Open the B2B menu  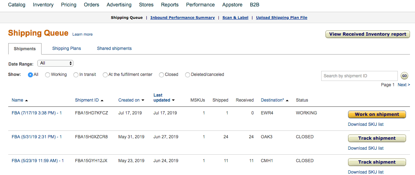tap(255, 5)
